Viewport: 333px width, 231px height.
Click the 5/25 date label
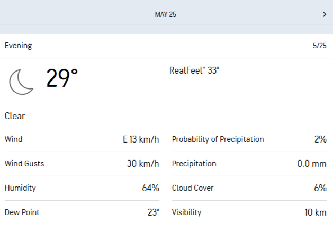(x=319, y=46)
